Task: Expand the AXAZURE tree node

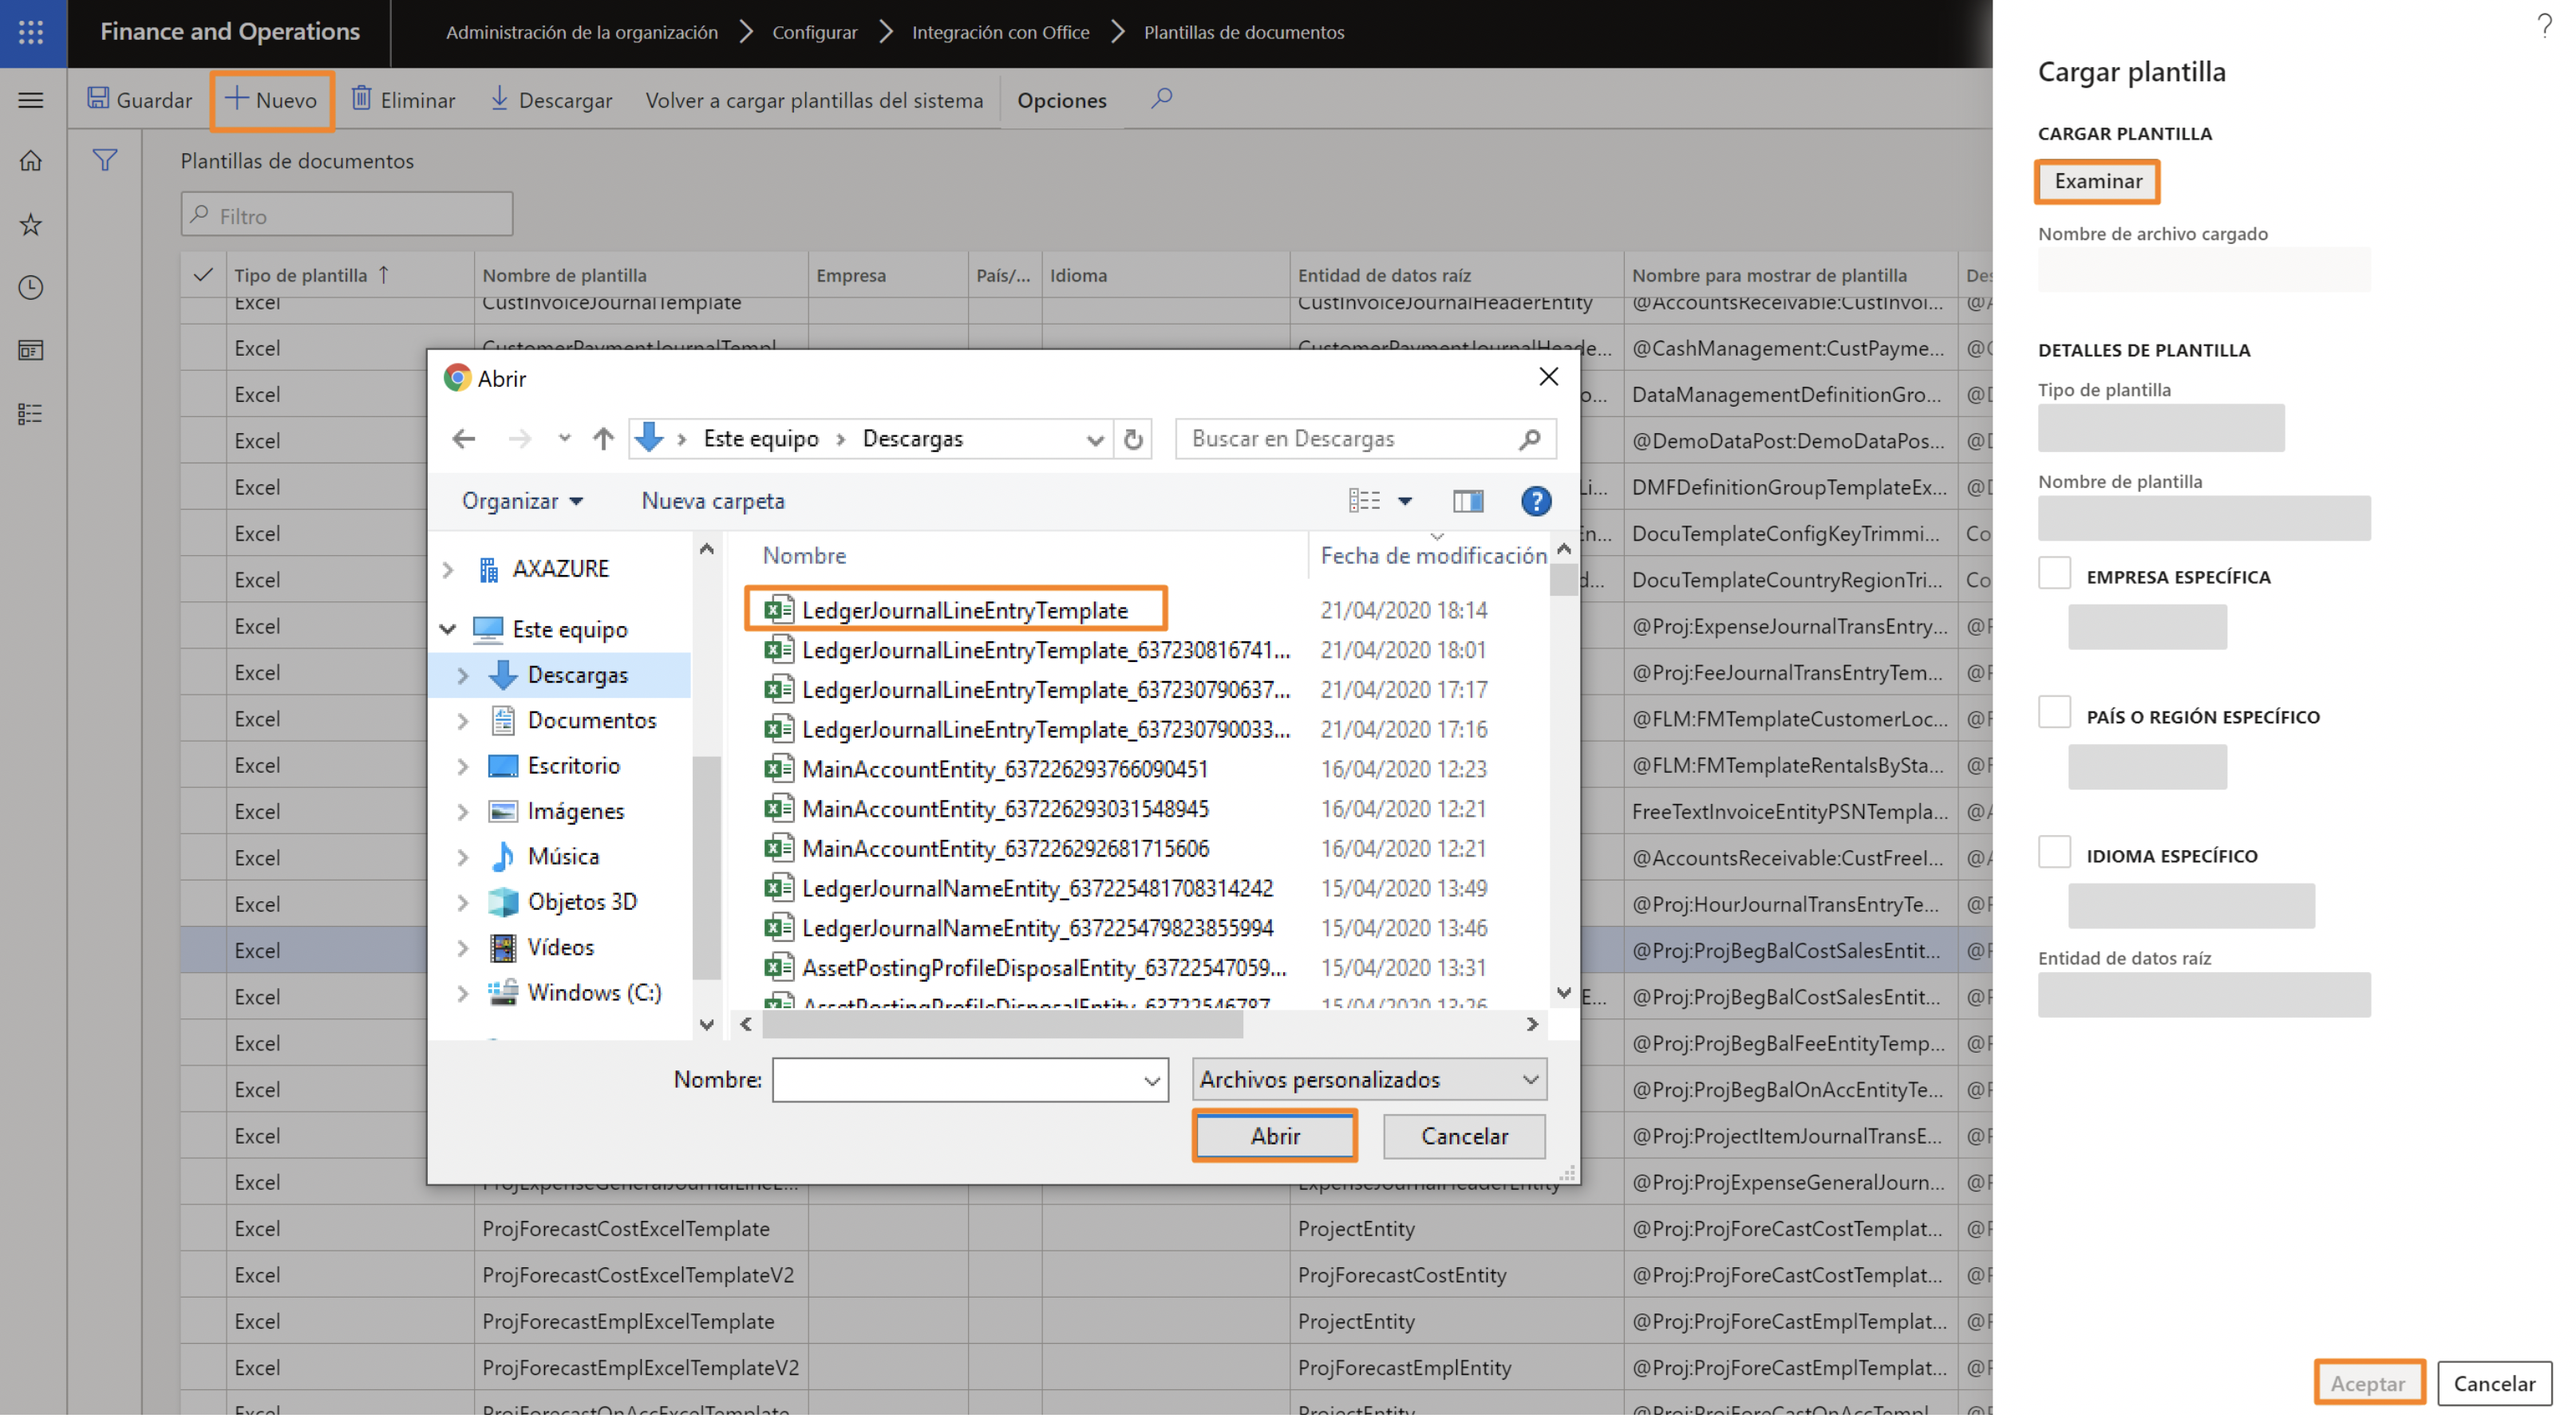Action: click(x=448, y=569)
